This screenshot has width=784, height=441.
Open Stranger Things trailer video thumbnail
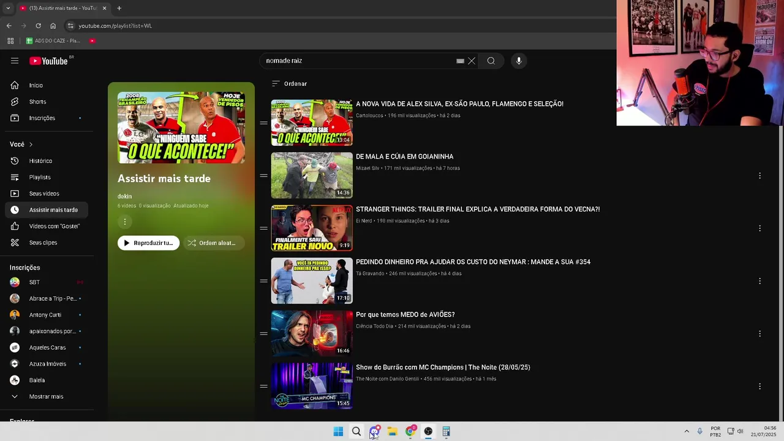click(x=312, y=228)
